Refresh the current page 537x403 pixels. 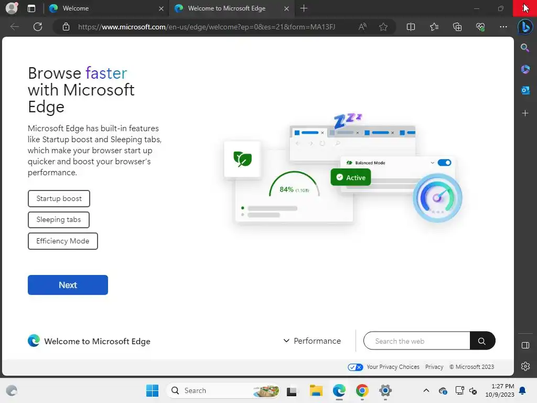[38, 27]
